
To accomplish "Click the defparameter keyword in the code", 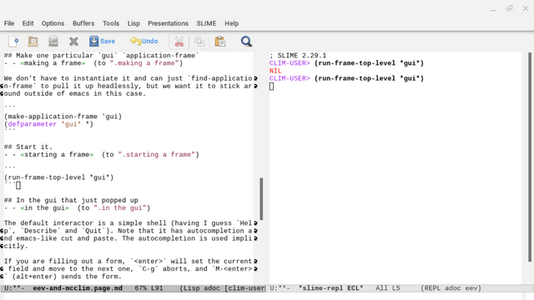I will pos(33,124).
